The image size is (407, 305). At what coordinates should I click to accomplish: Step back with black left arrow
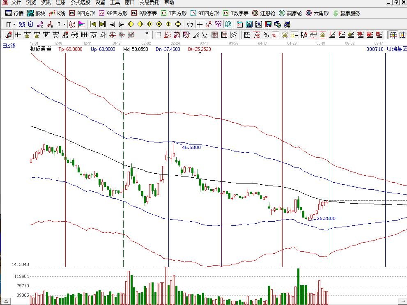tap(112, 24)
